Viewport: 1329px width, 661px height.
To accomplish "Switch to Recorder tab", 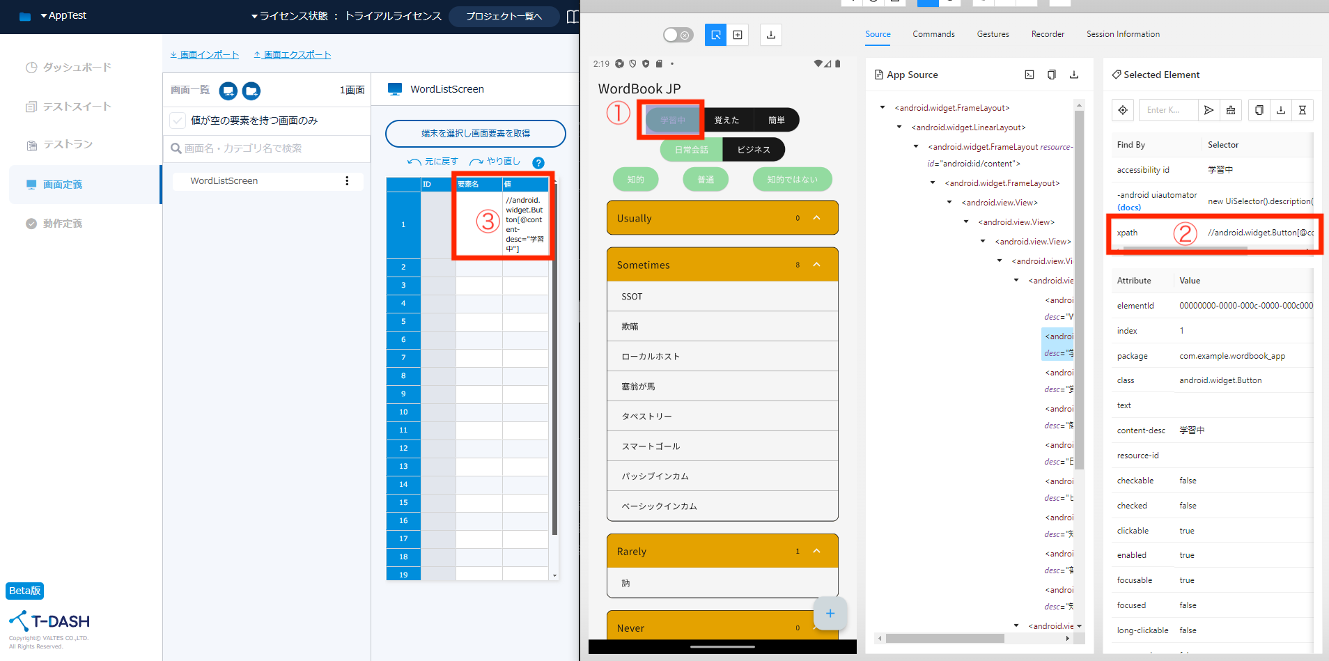I will (1048, 34).
